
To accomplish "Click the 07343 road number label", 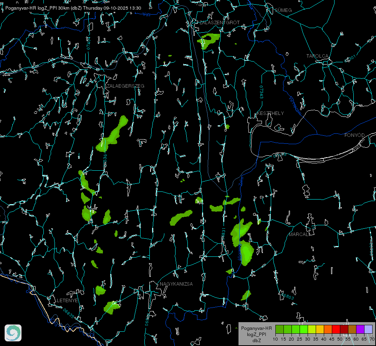I will 261,92.
